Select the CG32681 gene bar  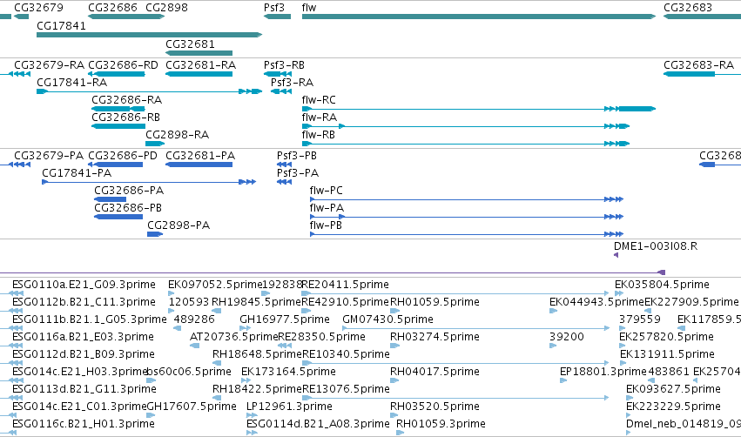pyautogui.click(x=199, y=53)
